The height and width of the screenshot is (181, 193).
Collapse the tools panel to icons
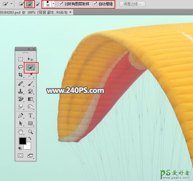coord(29,49)
